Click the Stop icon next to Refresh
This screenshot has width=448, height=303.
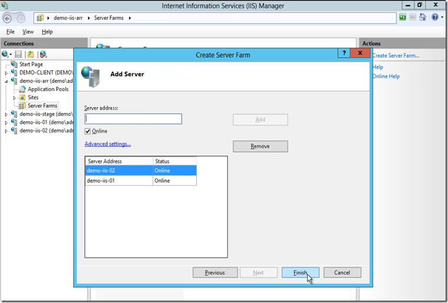pyautogui.click(x=413, y=18)
